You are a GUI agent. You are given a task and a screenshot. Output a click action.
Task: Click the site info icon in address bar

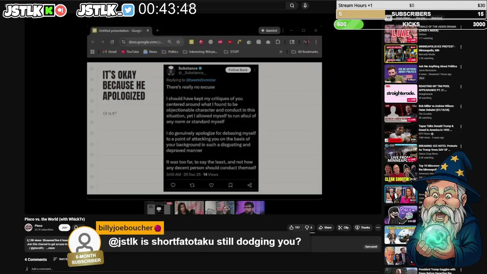coord(124,42)
